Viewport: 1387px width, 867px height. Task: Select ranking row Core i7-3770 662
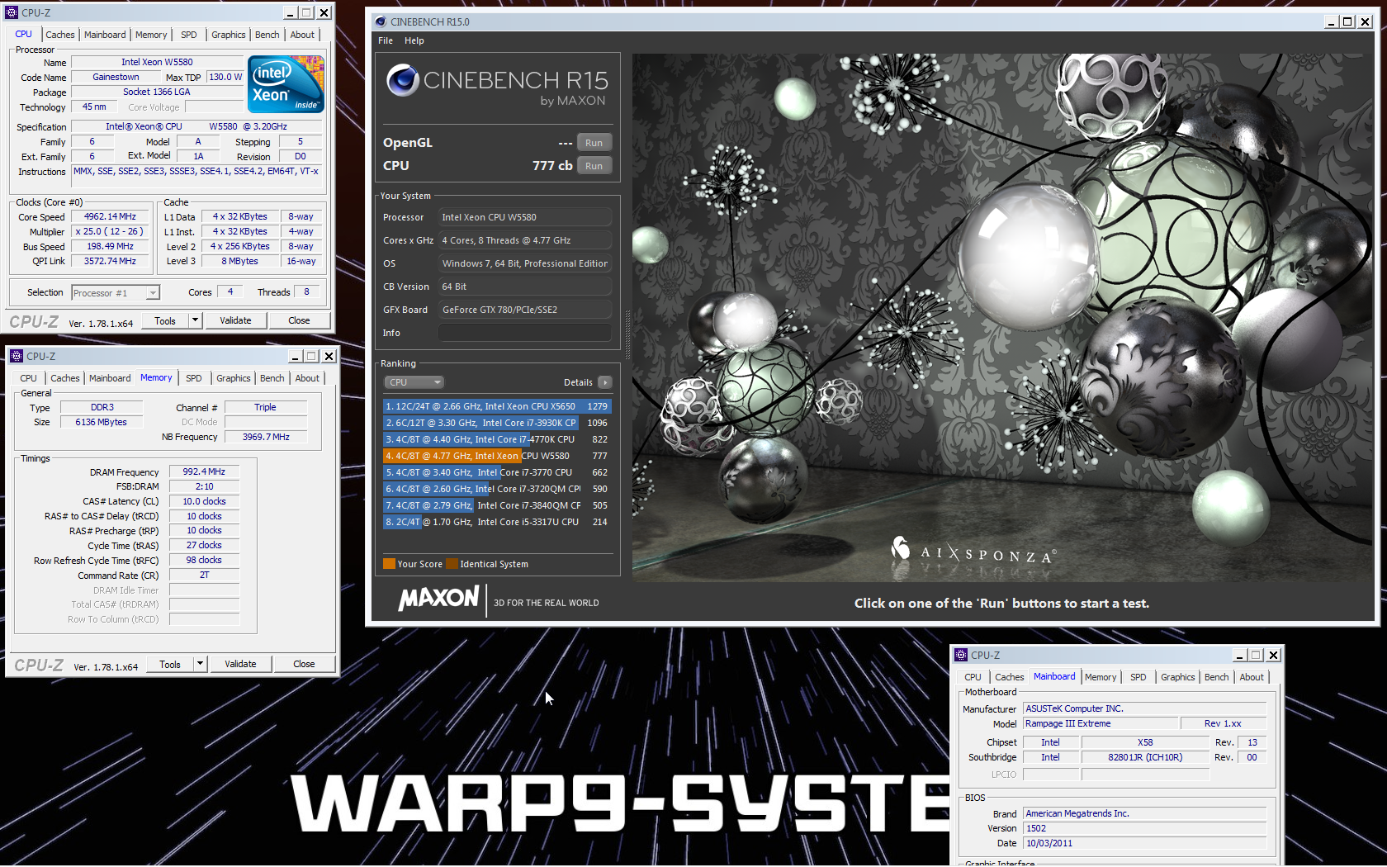coord(497,472)
